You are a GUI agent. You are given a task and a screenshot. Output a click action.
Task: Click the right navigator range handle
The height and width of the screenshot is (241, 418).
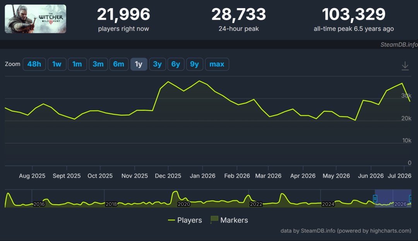411,199
